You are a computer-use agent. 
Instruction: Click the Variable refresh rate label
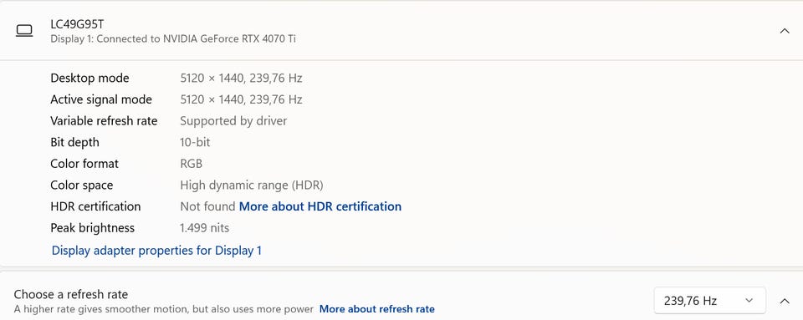[x=104, y=120]
